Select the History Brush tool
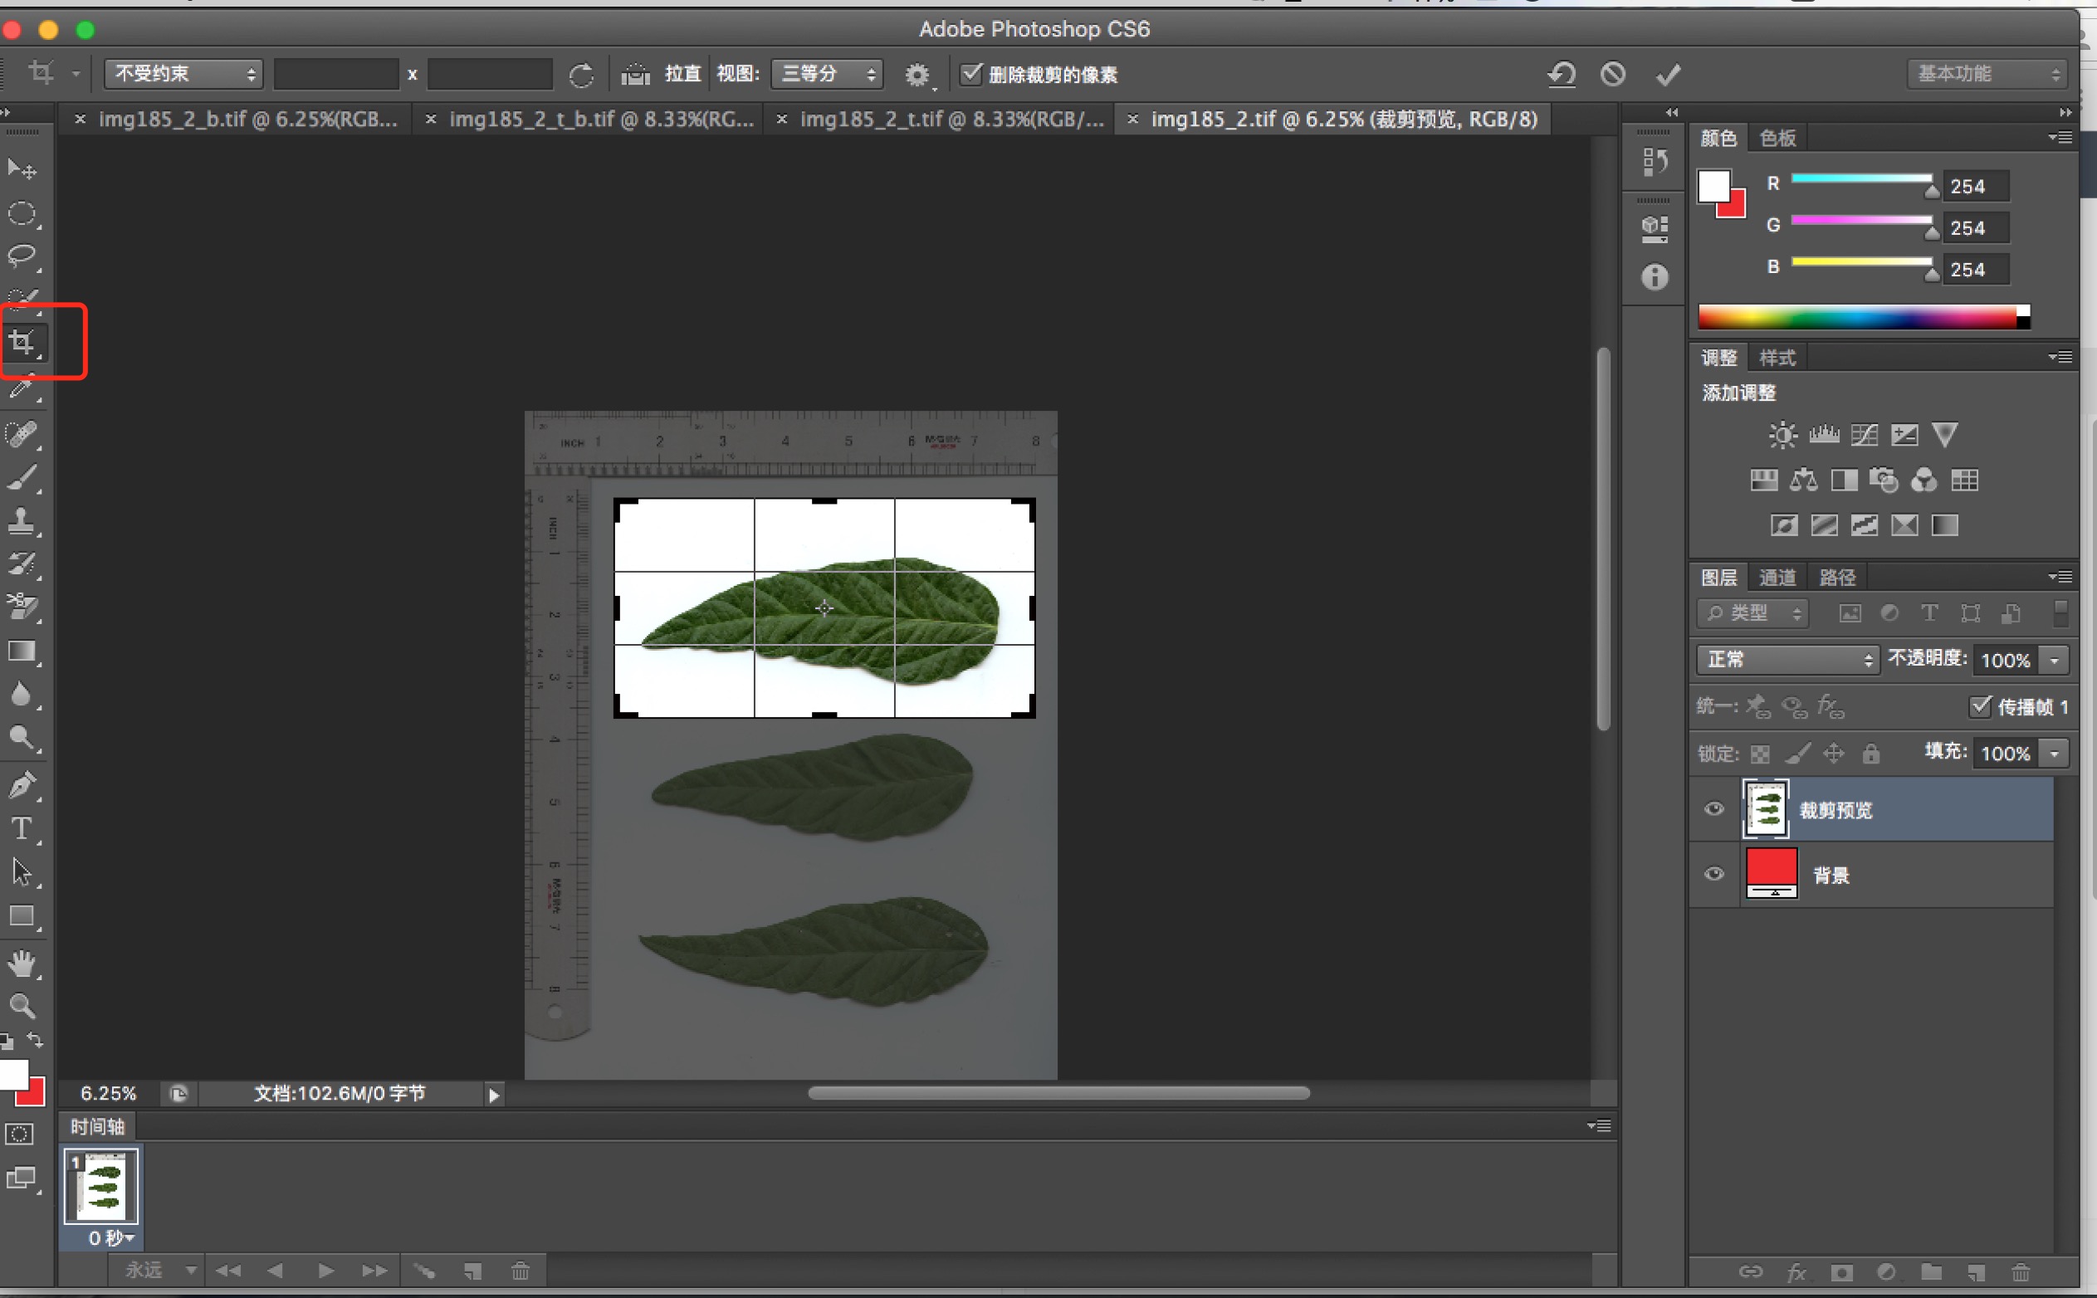The image size is (2097, 1298). [x=22, y=564]
